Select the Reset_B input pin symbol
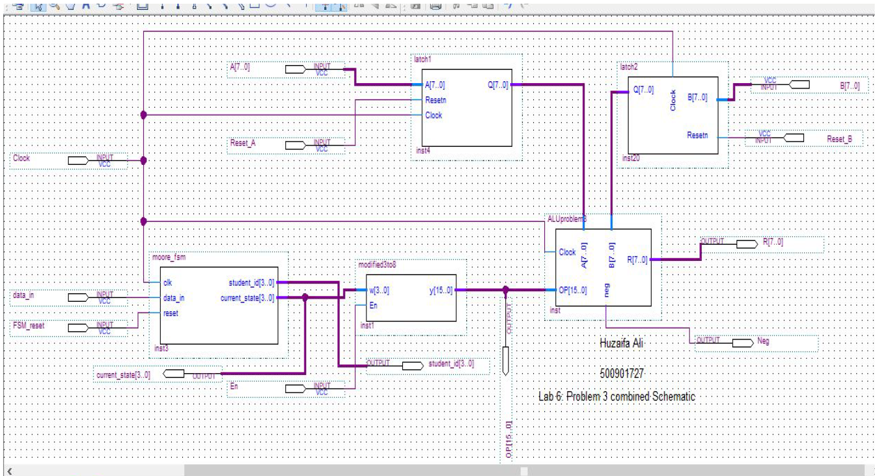The image size is (876, 476). point(792,138)
